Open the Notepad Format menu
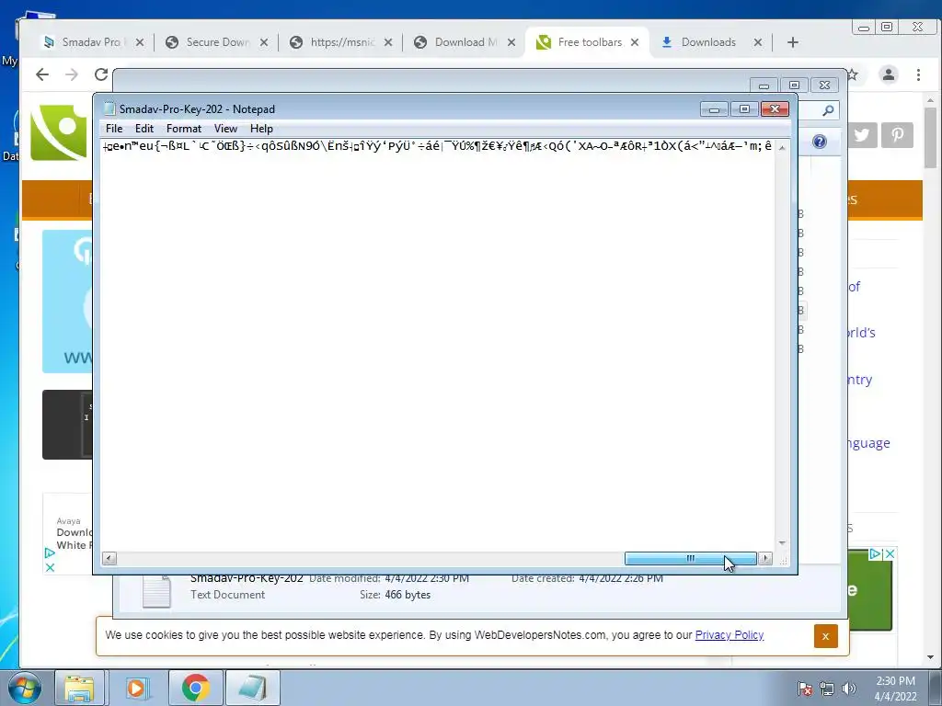This screenshot has width=942, height=706. (x=184, y=129)
